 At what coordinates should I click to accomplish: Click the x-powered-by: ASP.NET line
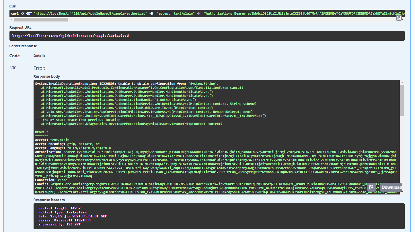[59, 224]
